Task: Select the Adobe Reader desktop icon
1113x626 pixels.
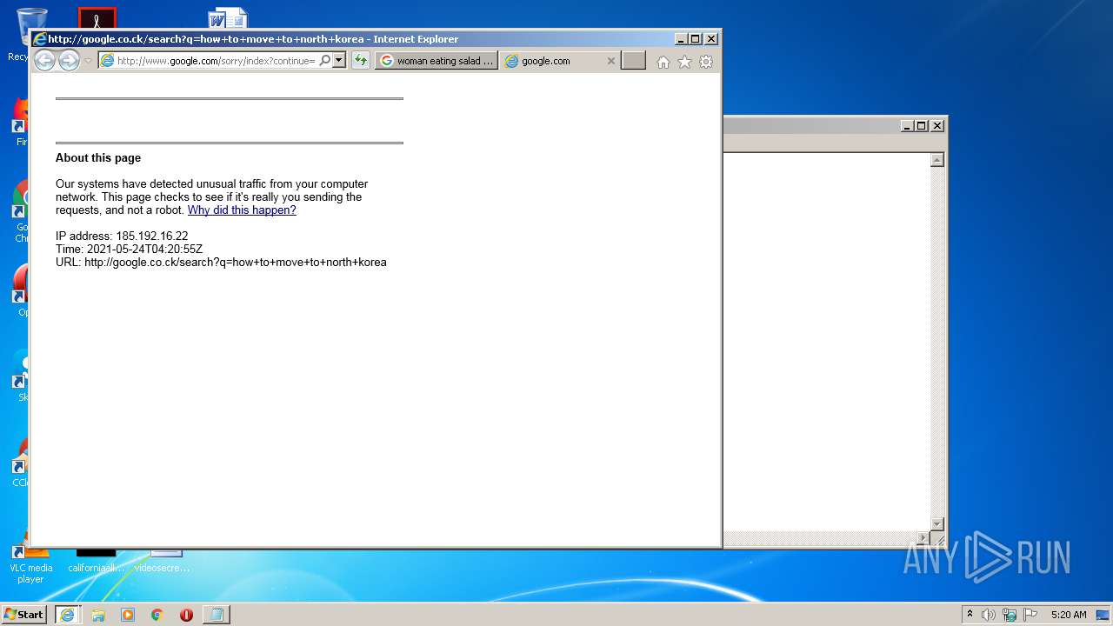Action: tap(97, 18)
